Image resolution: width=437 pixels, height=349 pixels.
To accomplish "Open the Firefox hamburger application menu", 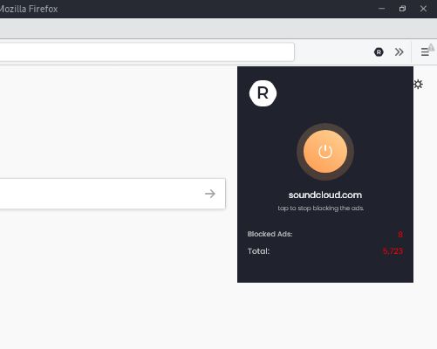I will tap(425, 52).
